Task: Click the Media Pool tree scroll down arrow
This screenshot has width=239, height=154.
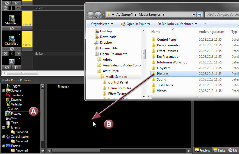Action: pyautogui.click(x=42, y=151)
